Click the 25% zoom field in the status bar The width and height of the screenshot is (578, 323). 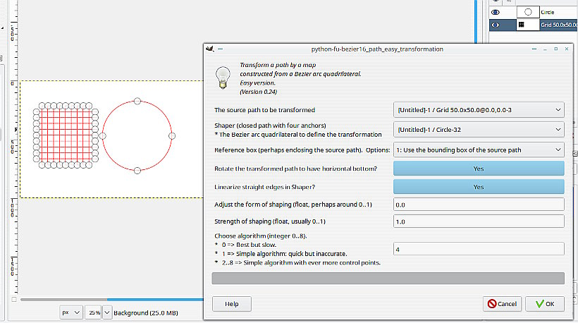(94, 312)
